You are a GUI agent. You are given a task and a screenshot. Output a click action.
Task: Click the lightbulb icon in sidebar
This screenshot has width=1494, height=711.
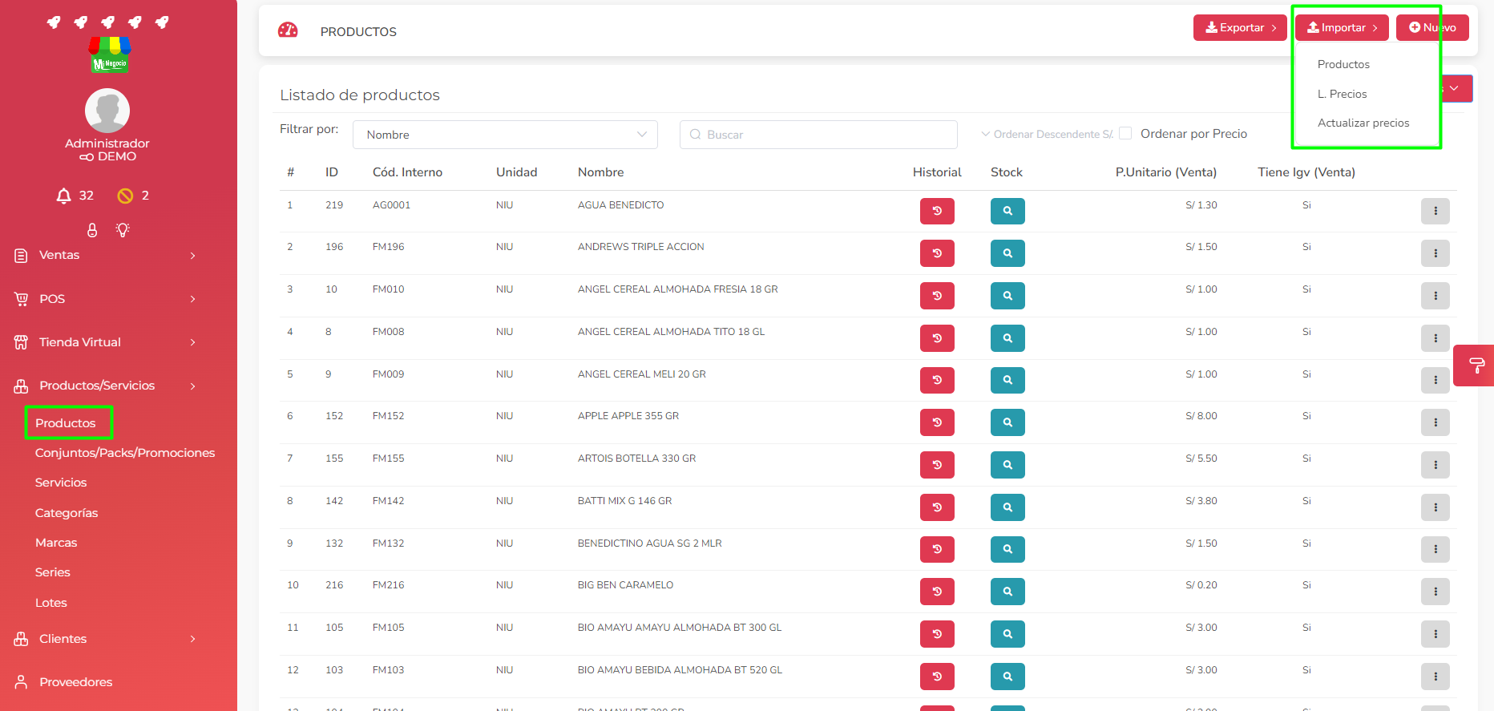pyautogui.click(x=123, y=230)
